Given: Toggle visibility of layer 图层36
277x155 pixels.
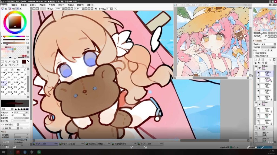Looking at the screenshot, I should pos(258,85).
